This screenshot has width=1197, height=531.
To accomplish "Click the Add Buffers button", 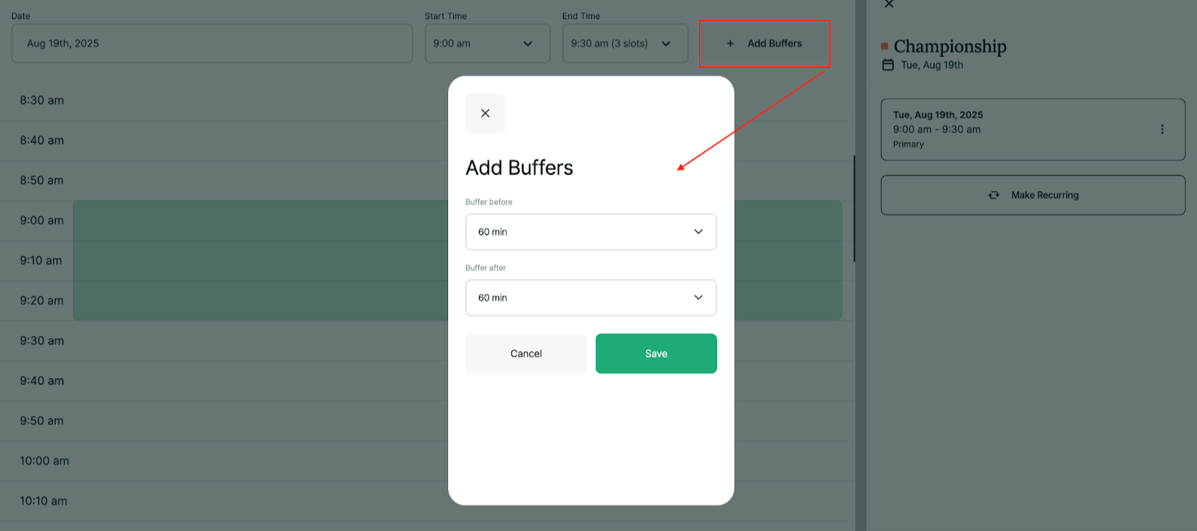I will (765, 44).
